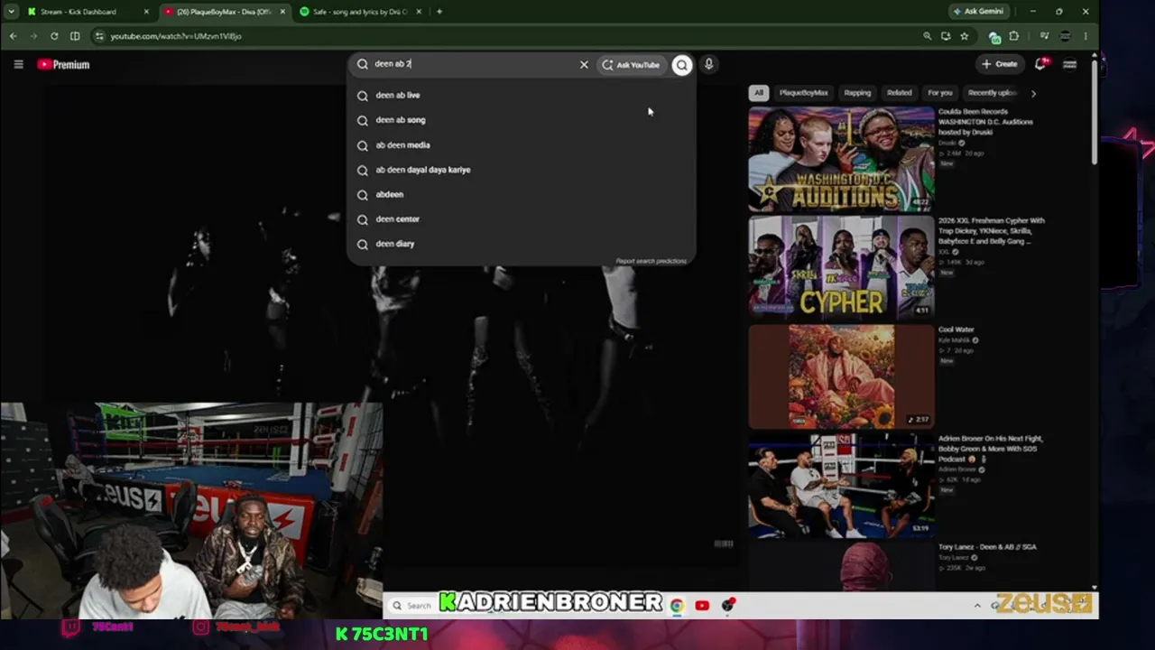Open the XXL Freshman Cypher thumbnail
The image size is (1155, 650).
(x=841, y=268)
